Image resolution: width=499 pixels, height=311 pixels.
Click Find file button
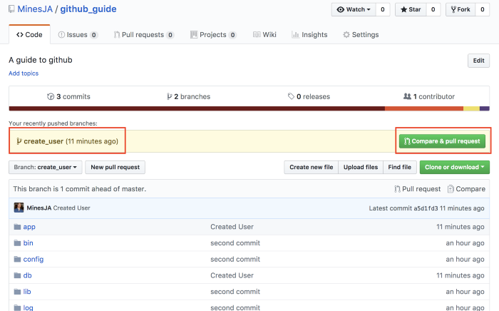tap(400, 167)
